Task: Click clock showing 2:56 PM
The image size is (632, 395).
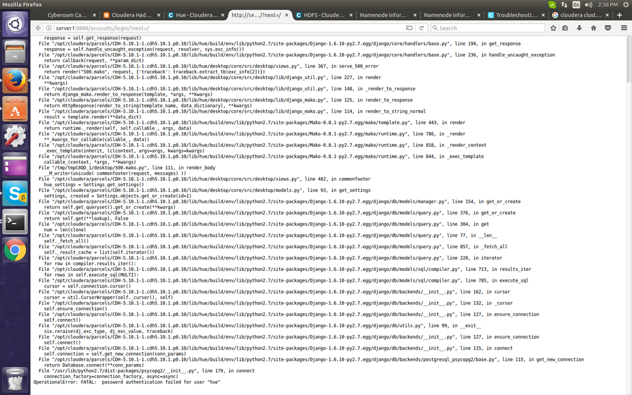Action: pyautogui.click(x=608, y=4)
